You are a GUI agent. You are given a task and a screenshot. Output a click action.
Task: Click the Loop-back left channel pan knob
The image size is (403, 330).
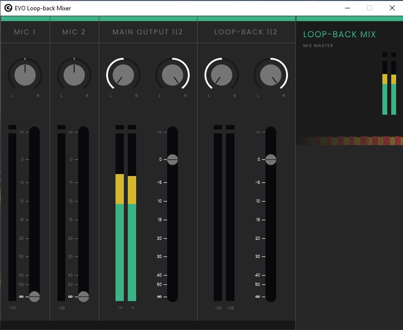(x=222, y=75)
